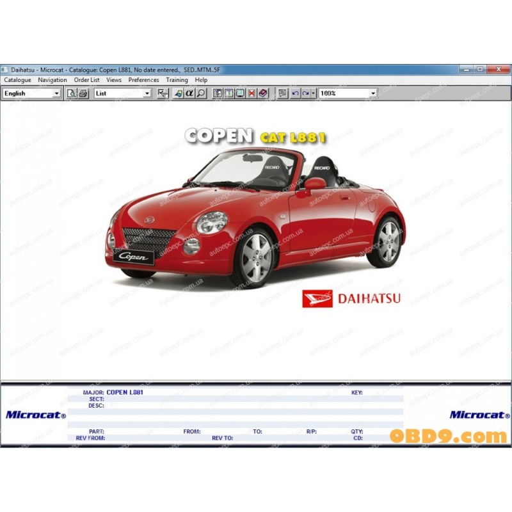Image resolution: width=512 pixels, height=512 pixels.
Task: Open the 100% zoom dropdown
Action: (x=373, y=93)
